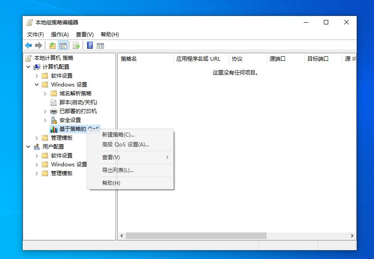The height and width of the screenshot is (259, 374).
Task: Click the 安全设置 lock icon
Action: point(53,120)
